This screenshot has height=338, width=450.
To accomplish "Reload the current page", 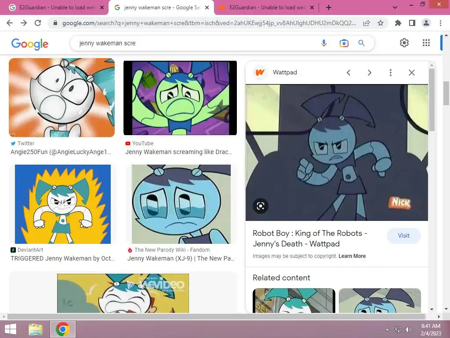I will [x=38, y=23].
